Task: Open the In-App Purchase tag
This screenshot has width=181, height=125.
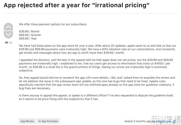Action: (x=48, y=121)
